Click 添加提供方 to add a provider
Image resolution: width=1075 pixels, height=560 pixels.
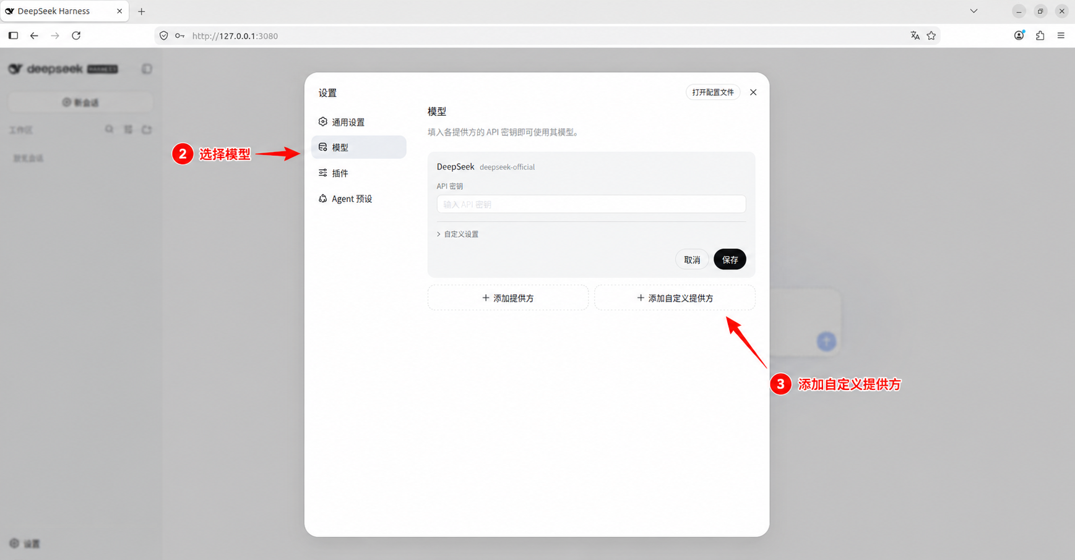tap(507, 298)
